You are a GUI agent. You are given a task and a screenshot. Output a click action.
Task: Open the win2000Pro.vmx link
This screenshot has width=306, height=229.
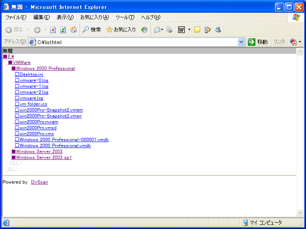[x=34, y=134]
